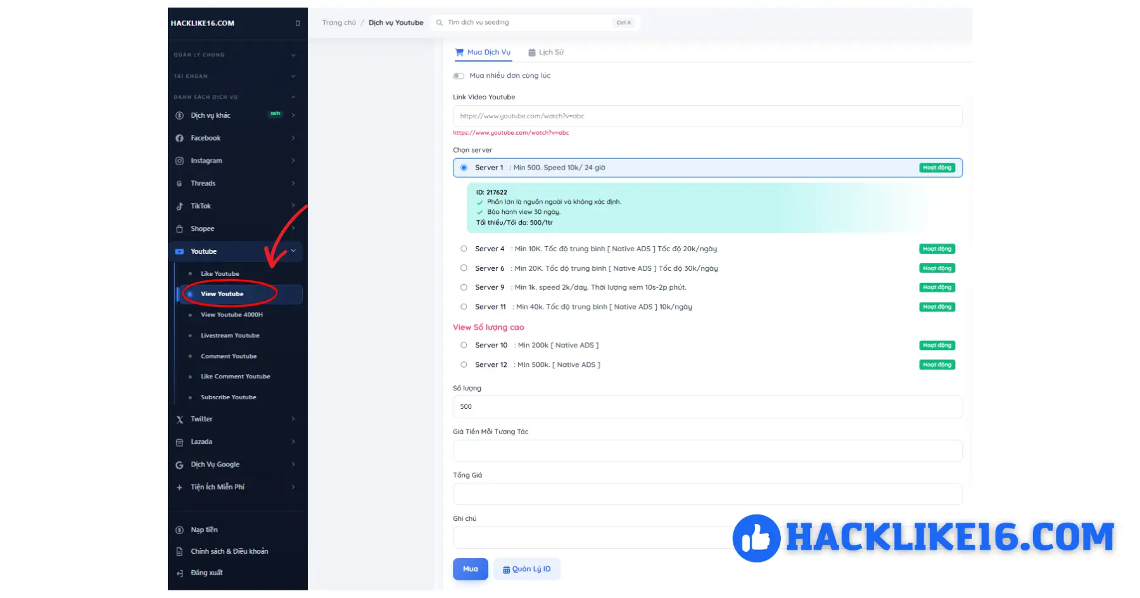Expand the Instagram submenu chevron
The width and height of the screenshot is (1140, 598).
(x=293, y=161)
